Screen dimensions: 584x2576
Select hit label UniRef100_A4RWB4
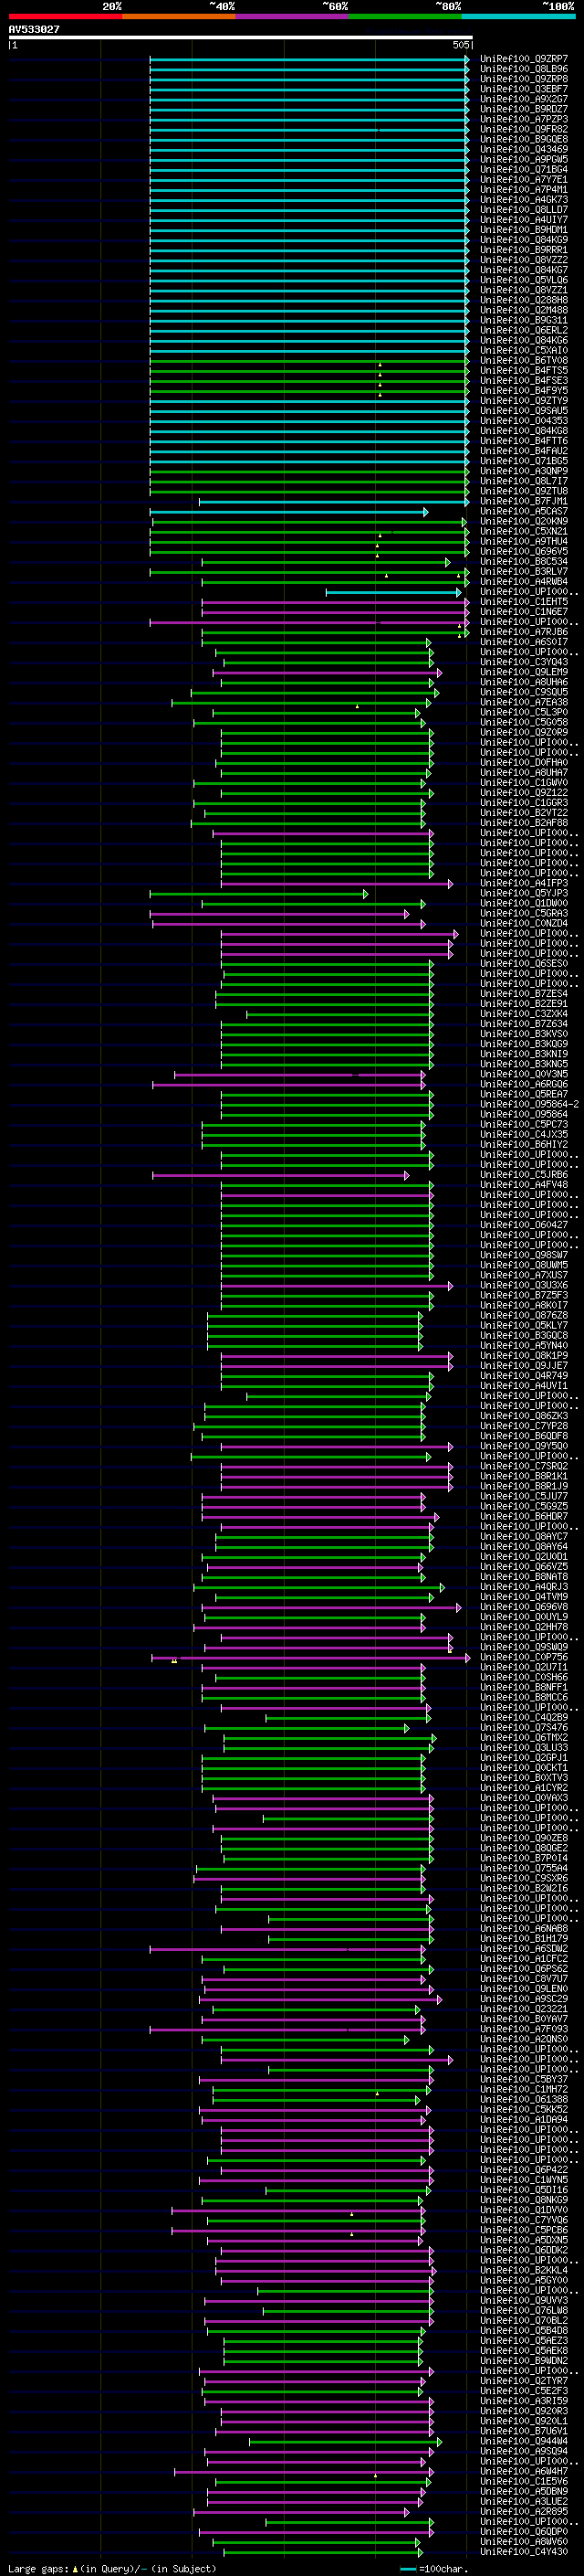(x=524, y=582)
